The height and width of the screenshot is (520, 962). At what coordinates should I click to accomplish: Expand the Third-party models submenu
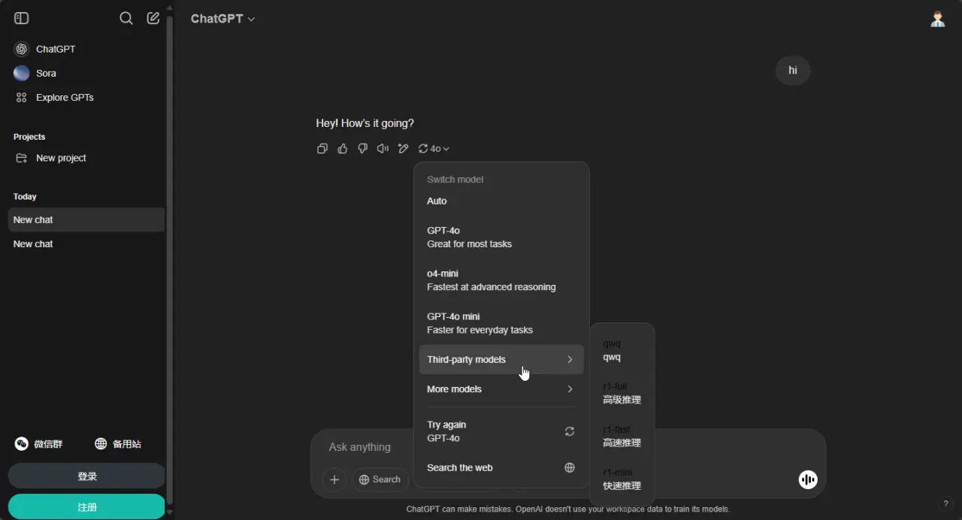coord(501,359)
